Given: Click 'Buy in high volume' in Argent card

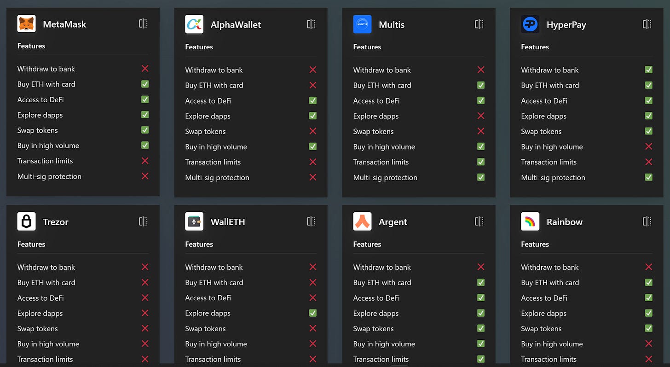Looking at the screenshot, I should click(x=384, y=344).
